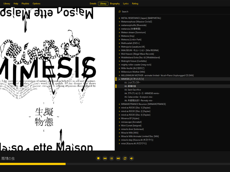The width and height of the screenshot is (230, 172).
Task: Select mind as ROCK! [Disc 3] row
Action: 136,115
